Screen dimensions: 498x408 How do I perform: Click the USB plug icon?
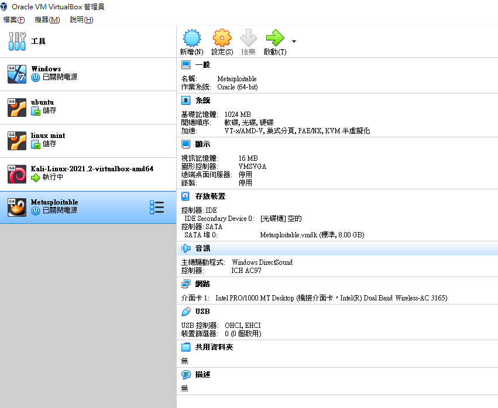click(186, 312)
